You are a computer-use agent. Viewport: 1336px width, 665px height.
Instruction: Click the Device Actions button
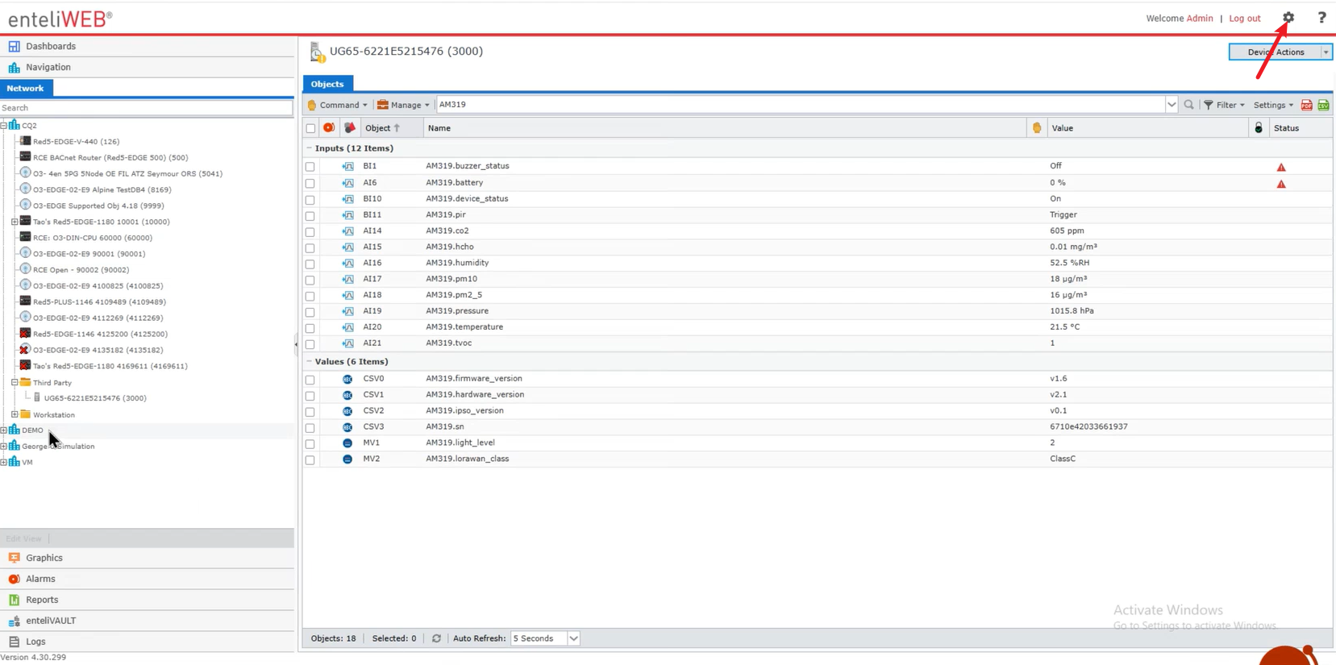tap(1276, 52)
